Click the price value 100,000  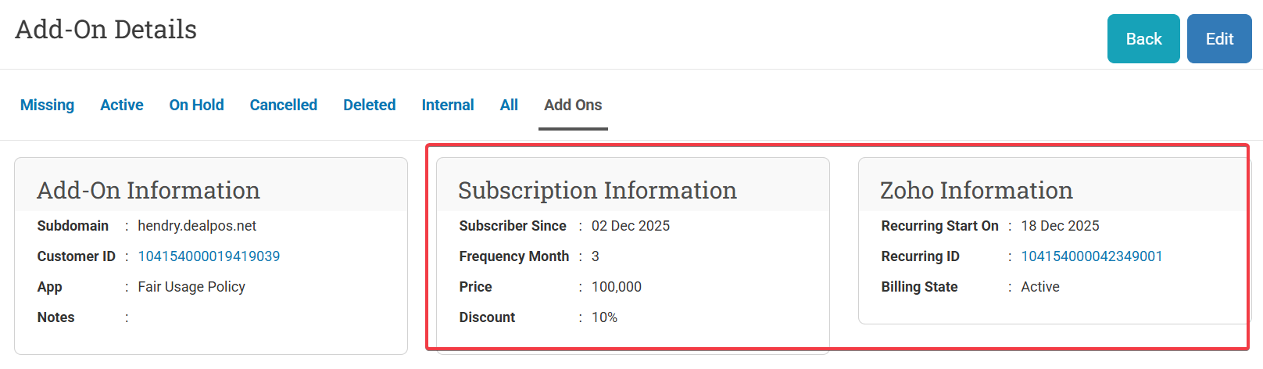tap(616, 287)
